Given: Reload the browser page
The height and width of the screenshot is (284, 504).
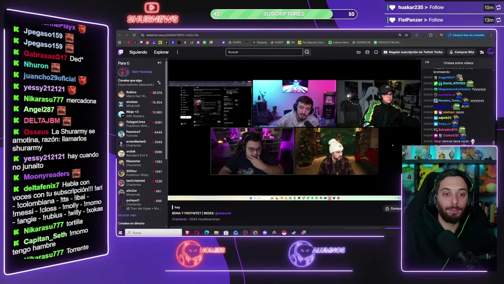Looking at the screenshot, I should pos(134,35).
